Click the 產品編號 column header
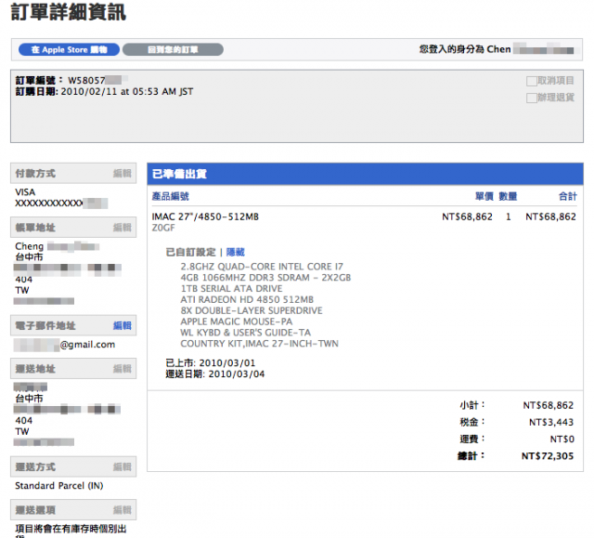 [x=171, y=196]
